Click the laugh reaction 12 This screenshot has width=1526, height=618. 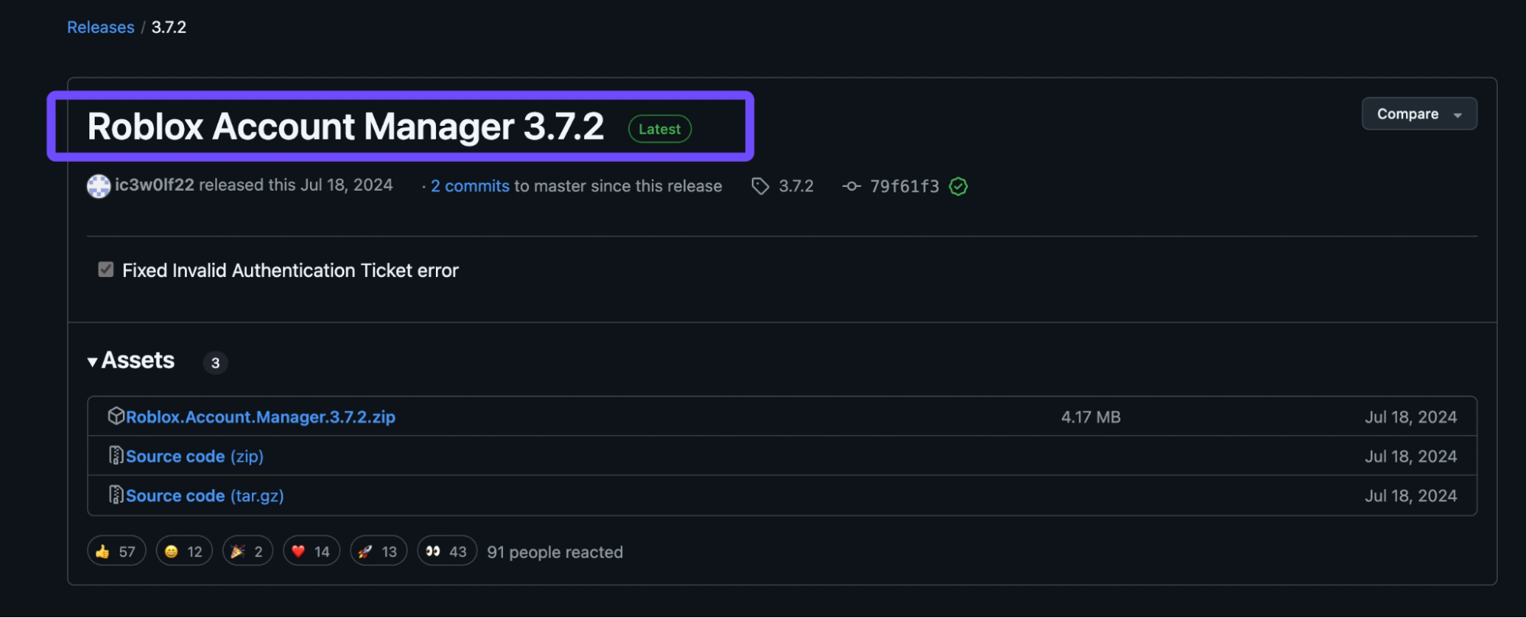[x=184, y=552]
